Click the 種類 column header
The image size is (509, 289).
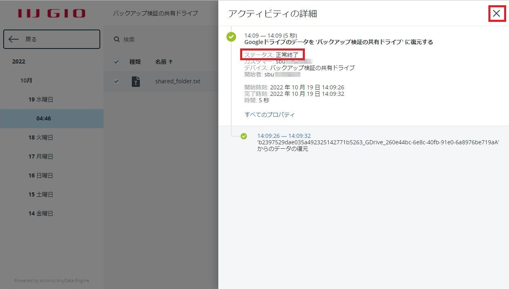(x=135, y=62)
